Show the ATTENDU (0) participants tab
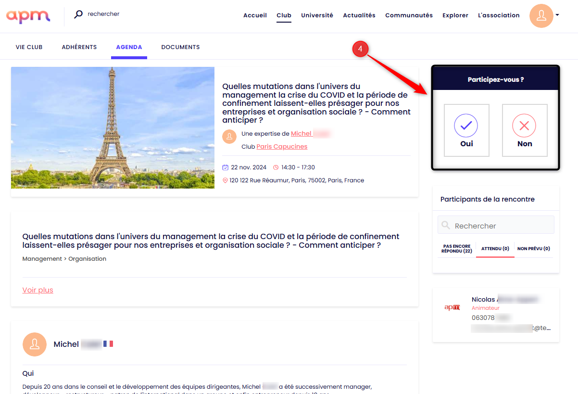 pyautogui.click(x=495, y=249)
